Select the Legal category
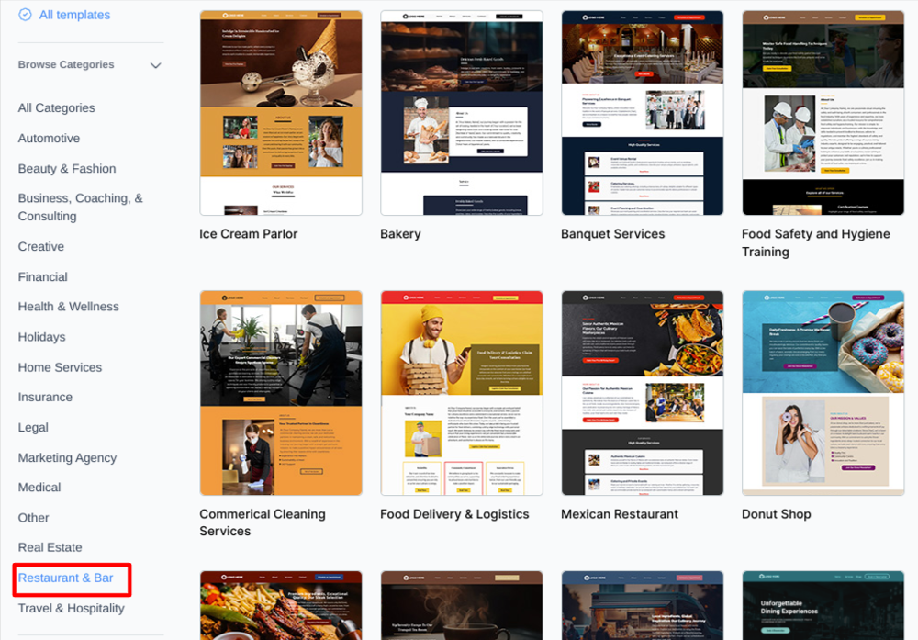Screen dimensions: 918x640 tap(33, 428)
